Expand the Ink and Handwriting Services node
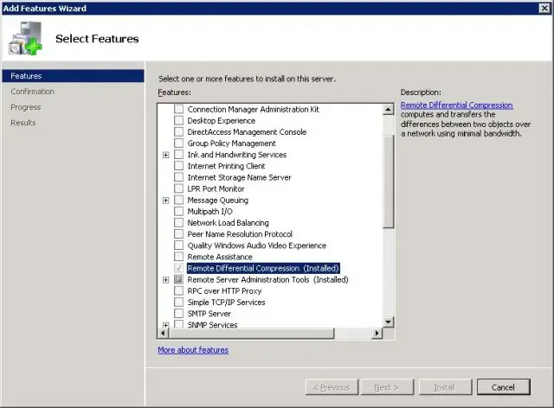554x408 pixels. [165, 155]
